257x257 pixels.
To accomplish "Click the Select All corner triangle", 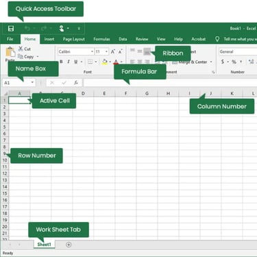I will (x=5, y=93).
